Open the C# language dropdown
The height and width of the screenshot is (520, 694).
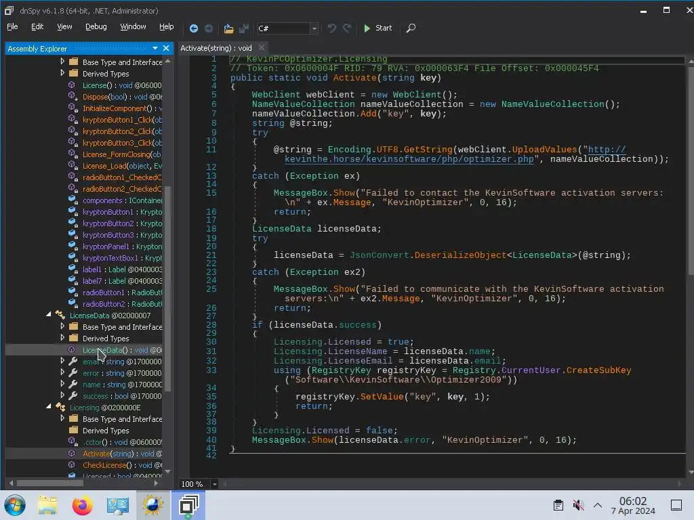314,28
